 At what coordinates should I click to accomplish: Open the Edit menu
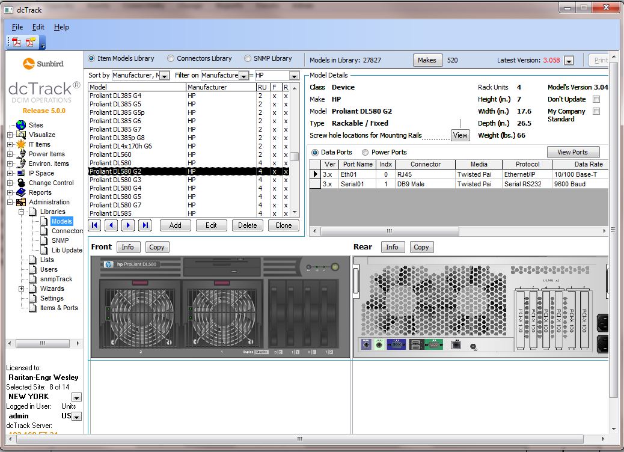38,27
